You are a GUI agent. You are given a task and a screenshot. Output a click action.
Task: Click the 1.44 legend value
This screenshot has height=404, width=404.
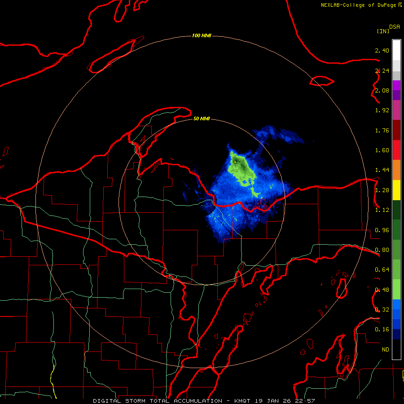pyautogui.click(x=382, y=170)
